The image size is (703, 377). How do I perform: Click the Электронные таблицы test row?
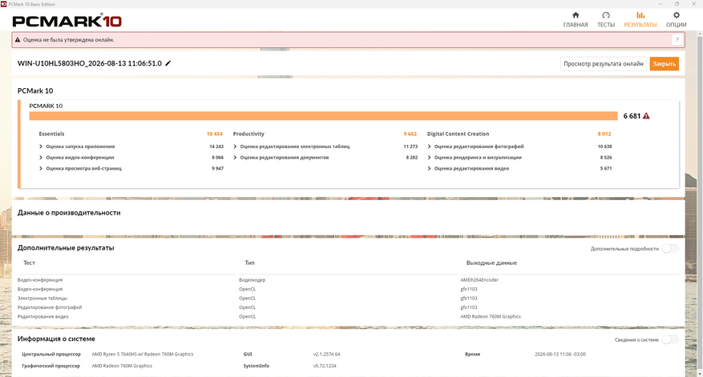tap(42, 299)
